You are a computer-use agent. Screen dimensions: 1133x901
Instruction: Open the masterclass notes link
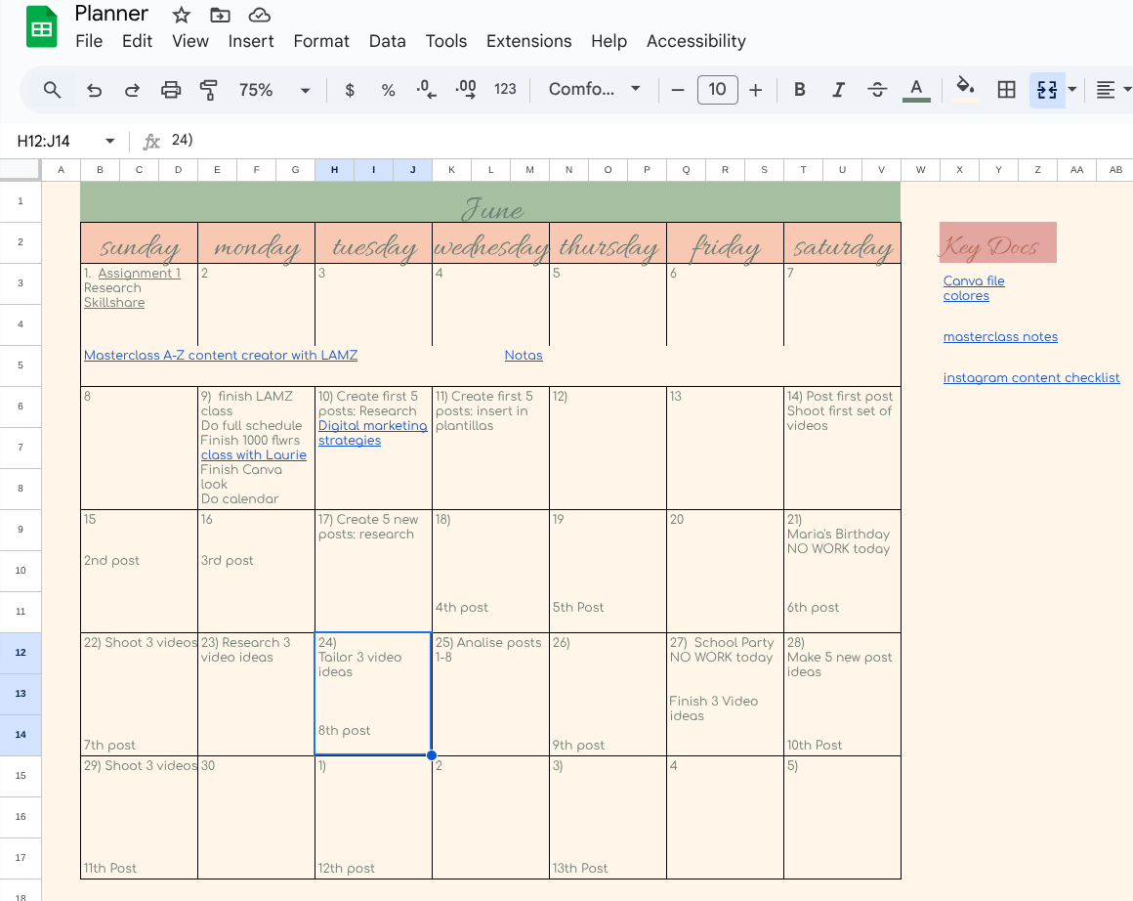pyautogui.click(x=1000, y=336)
